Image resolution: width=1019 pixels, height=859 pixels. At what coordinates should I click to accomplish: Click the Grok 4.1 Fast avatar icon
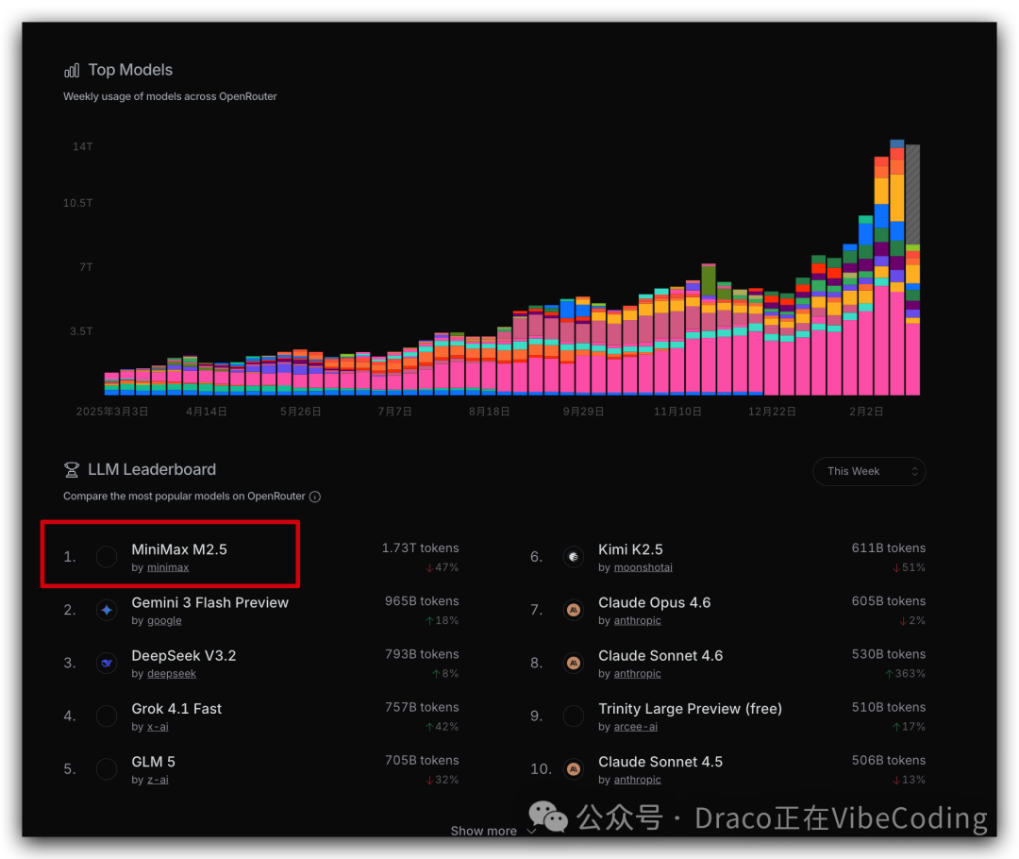(107, 716)
